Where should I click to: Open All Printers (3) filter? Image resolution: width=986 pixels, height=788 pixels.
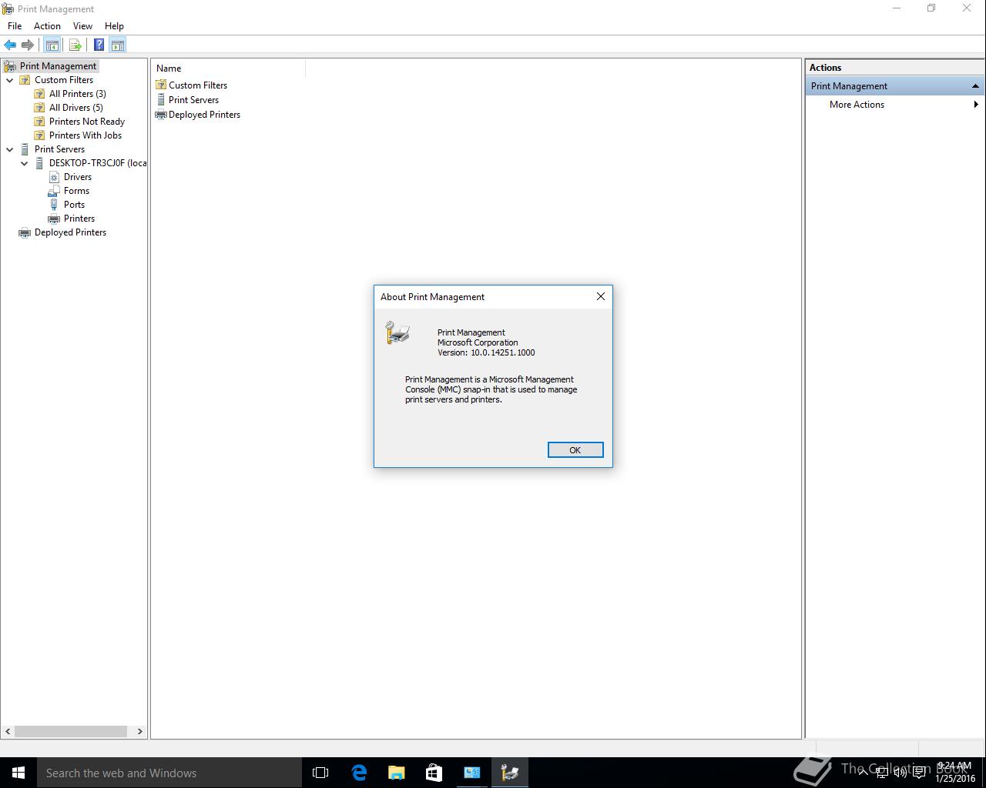77,94
